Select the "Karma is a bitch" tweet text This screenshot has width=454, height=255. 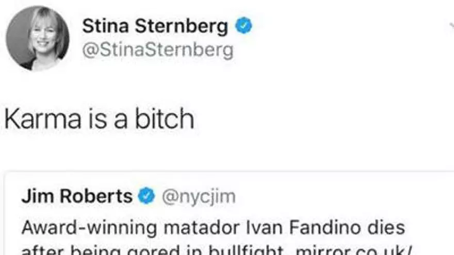(99, 119)
